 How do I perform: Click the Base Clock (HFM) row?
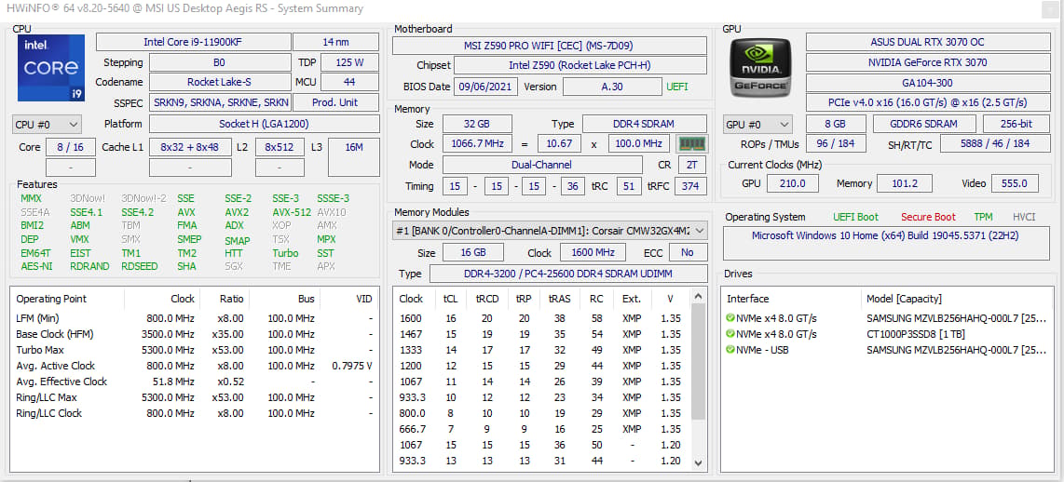pos(195,334)
